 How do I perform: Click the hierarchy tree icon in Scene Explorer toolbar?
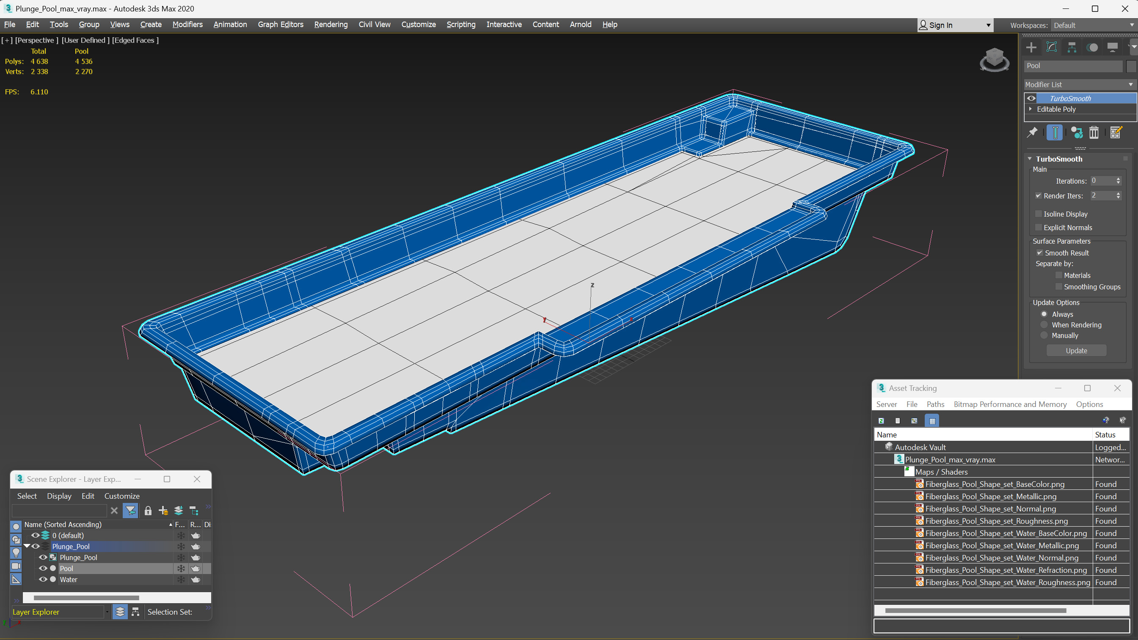(194, 511)
